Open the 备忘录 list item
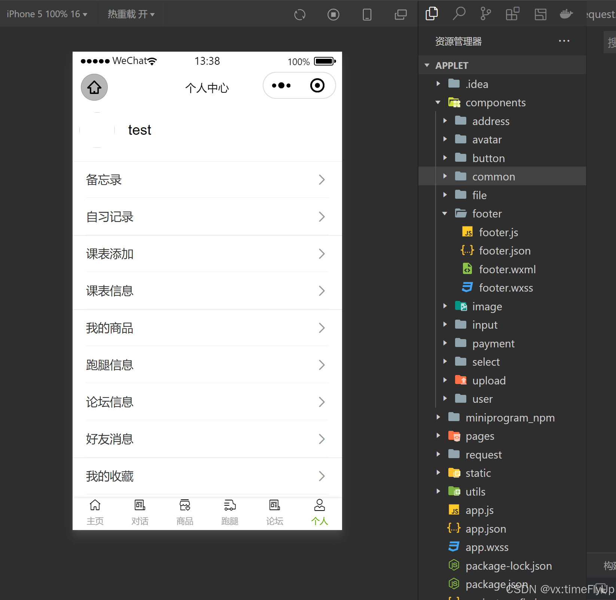616x600 pixels. pos(207,180)
